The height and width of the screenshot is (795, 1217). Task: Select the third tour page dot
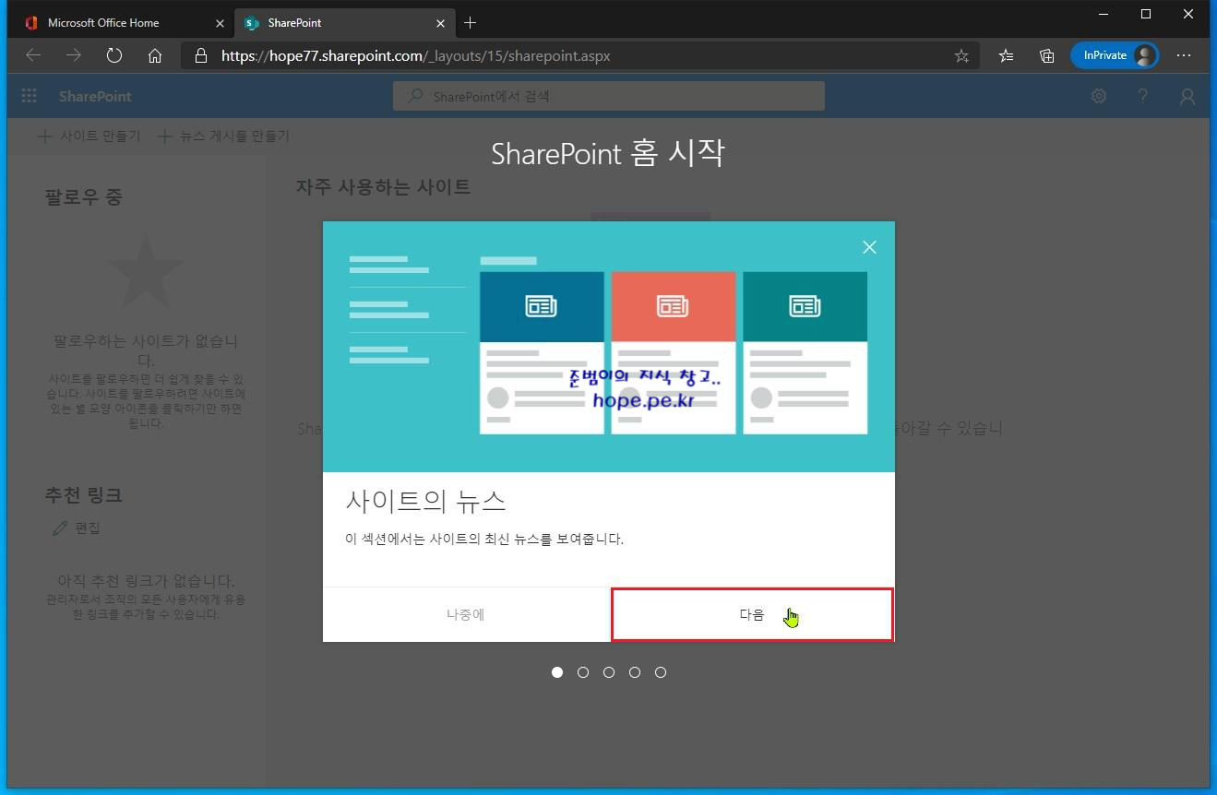[x=609, y=672]
